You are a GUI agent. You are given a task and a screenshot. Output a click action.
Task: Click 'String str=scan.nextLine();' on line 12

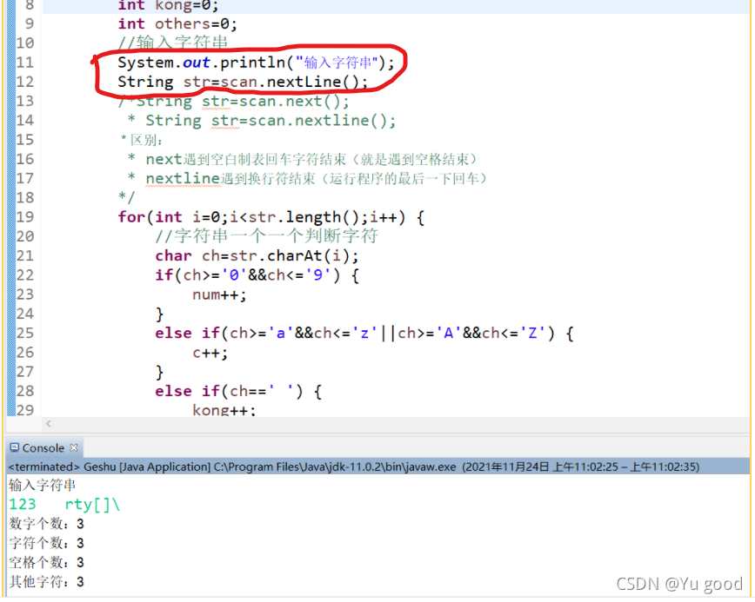tap(243, 82)
